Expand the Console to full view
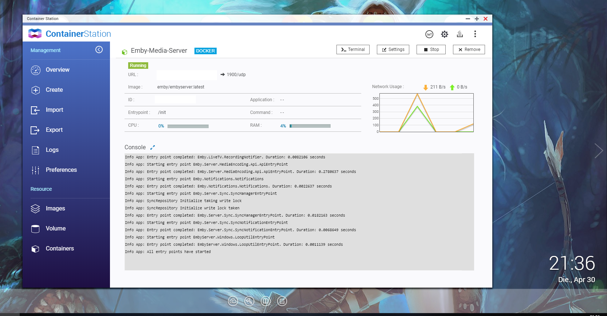The width and height of the screenshot is (607, 316). click(153, 147)
